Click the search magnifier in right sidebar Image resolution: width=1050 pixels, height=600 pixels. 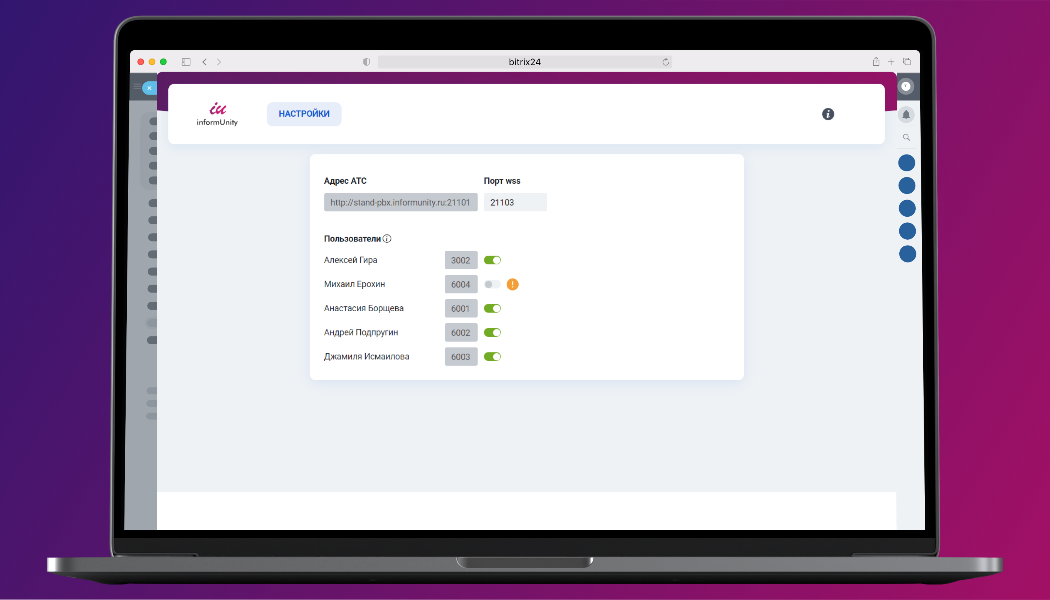point(906,137)
